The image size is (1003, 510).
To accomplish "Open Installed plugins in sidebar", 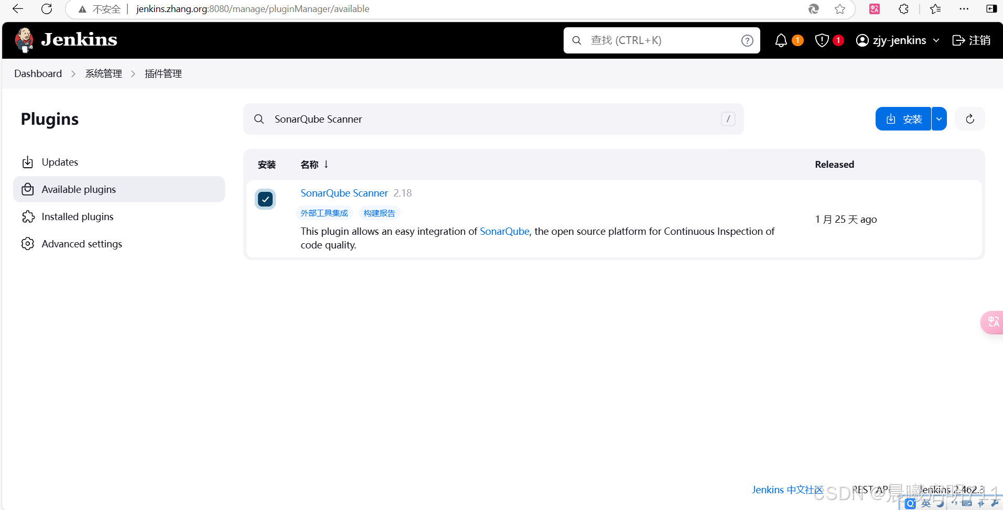I will point(119,216).
